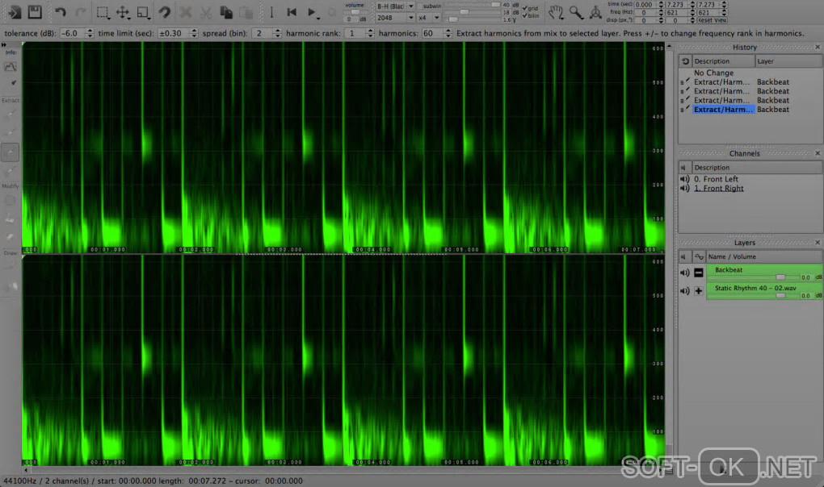Toggle the bilin checkbox
824x487 pixels.
coord(530,16)
